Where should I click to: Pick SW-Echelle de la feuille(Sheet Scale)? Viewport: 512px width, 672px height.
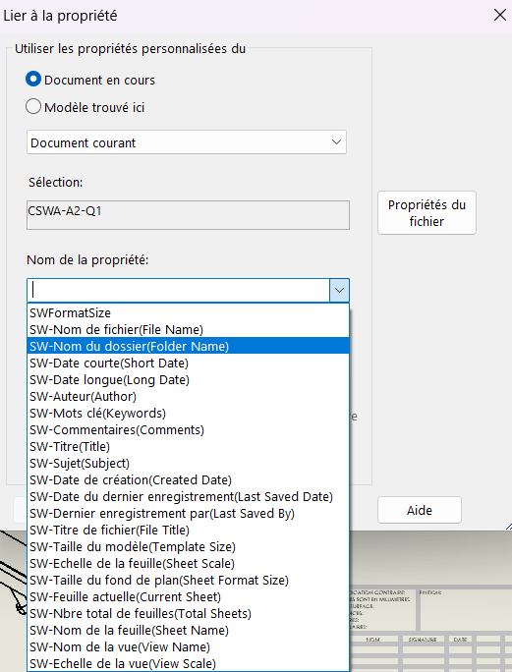pos(189,564)
